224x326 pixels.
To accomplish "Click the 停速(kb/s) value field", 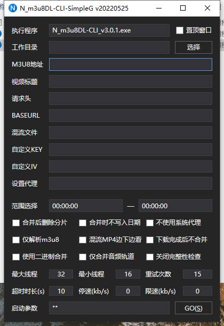I will (128, 291).
